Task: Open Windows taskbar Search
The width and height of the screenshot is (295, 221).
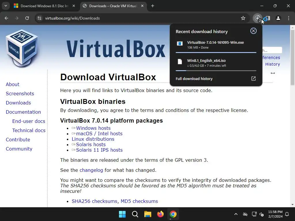Action: [135, 214]
